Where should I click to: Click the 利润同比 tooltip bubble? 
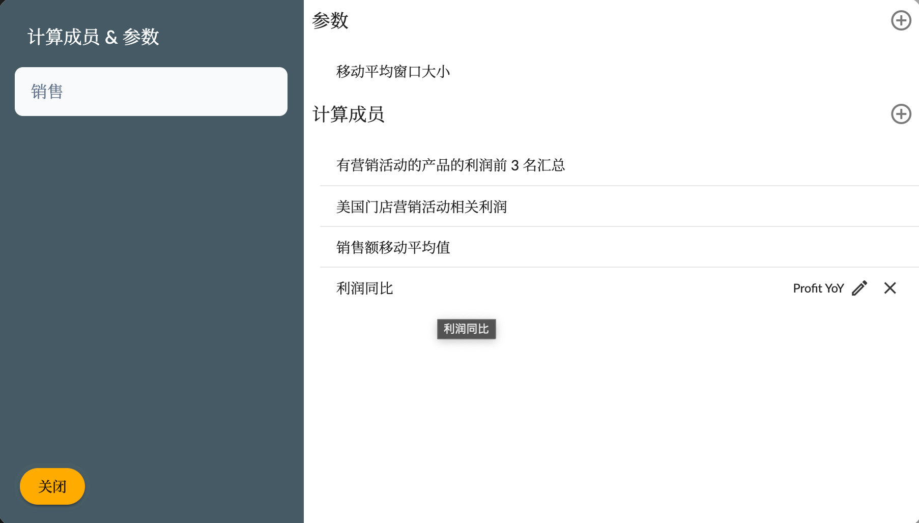click(466, 329)
